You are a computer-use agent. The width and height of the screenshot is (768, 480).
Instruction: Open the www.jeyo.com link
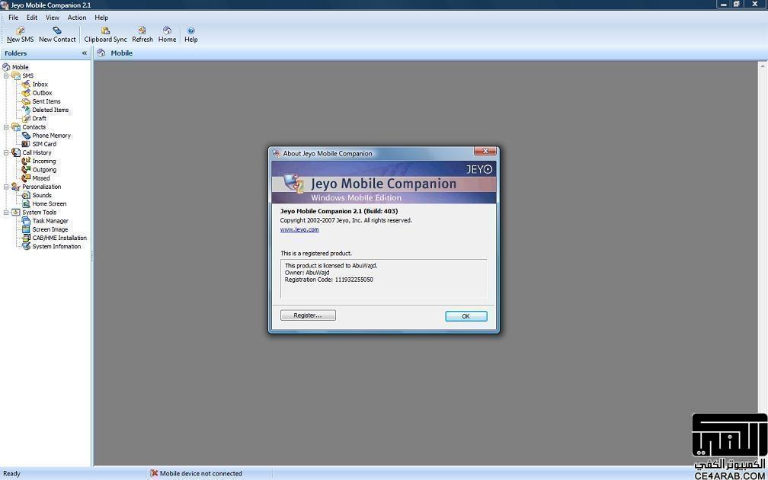point(299,229)
